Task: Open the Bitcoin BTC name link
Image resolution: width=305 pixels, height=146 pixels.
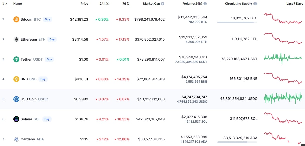Action: [x=31, y=19]
